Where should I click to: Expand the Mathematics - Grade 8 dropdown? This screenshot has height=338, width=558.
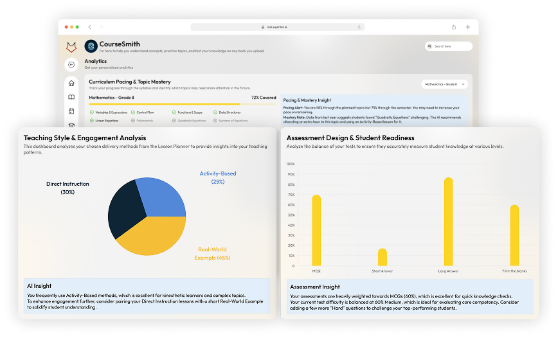[444, 84]
